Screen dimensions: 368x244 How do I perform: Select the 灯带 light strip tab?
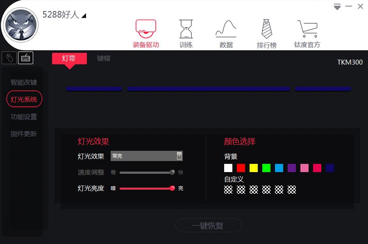(x=69, y=59)
